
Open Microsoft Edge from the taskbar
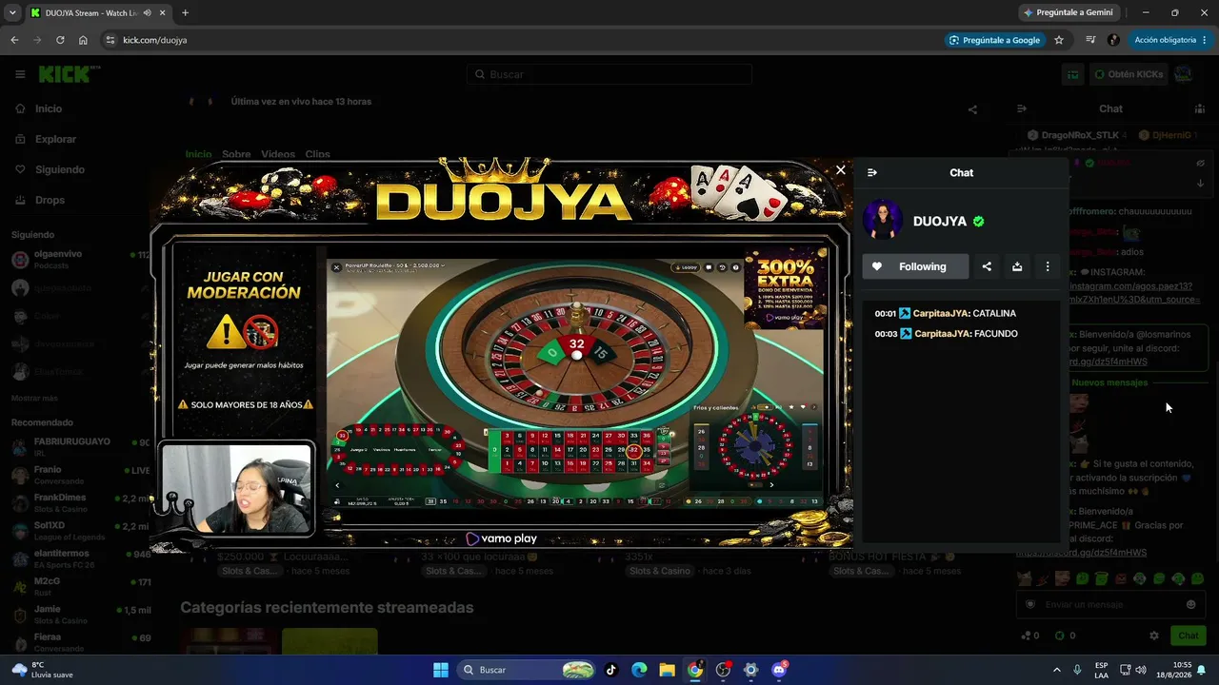(x=639, y=670)
